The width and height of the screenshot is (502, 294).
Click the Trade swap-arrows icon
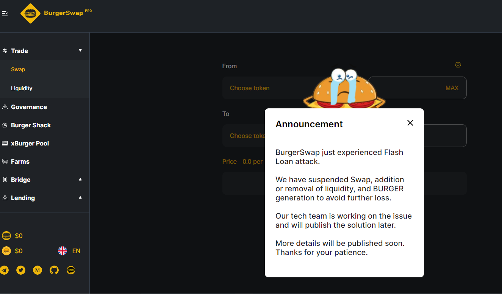(5, 51)
